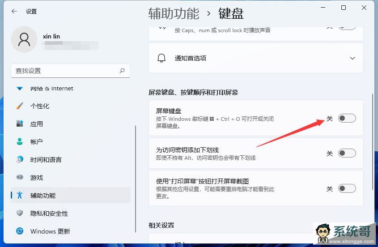Click the back arrow in Settings
The image size is (378, 247).
click(14, 11)
